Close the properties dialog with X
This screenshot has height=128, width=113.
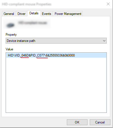pos(108,4)
